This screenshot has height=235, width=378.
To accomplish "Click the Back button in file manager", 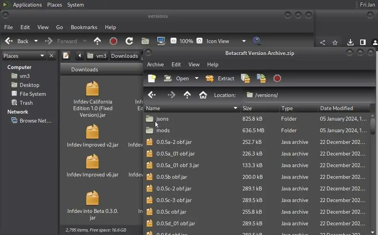I will 17,41.
